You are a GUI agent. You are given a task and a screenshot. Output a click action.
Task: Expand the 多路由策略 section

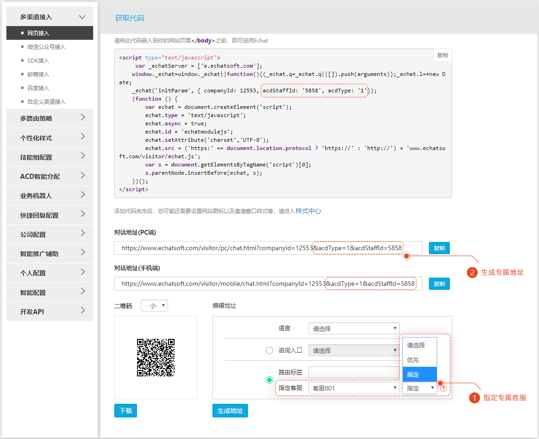[50, 118]
